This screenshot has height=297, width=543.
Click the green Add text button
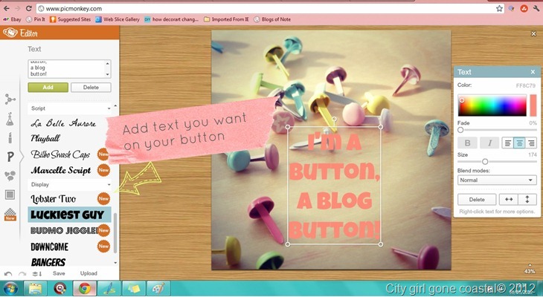pyautogui.click(x=48, y=88)
